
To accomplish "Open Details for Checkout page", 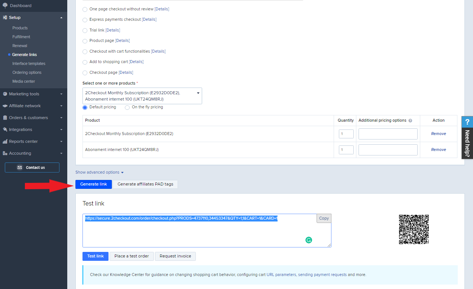I will (x=126, y=72).
